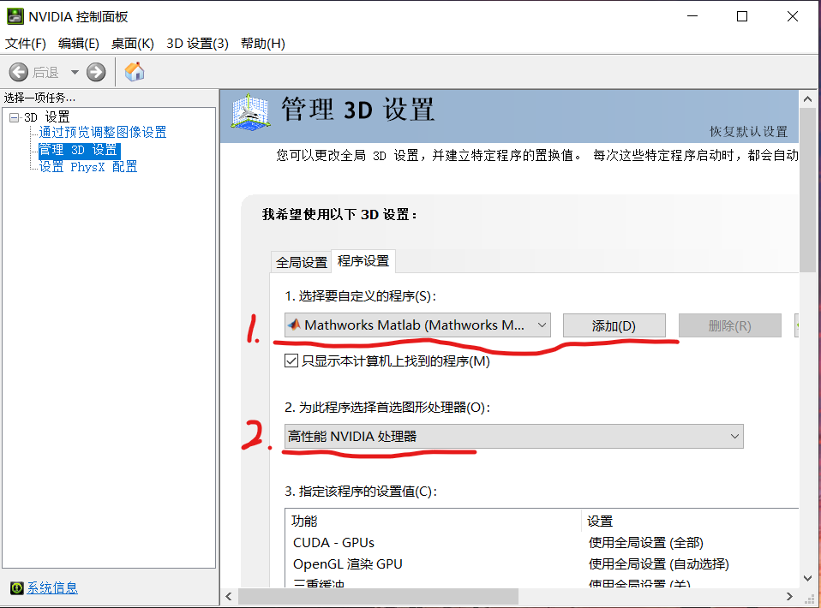Select 管理 3D 设置 tree item
821x608 pixels.
tap(79, 150)
